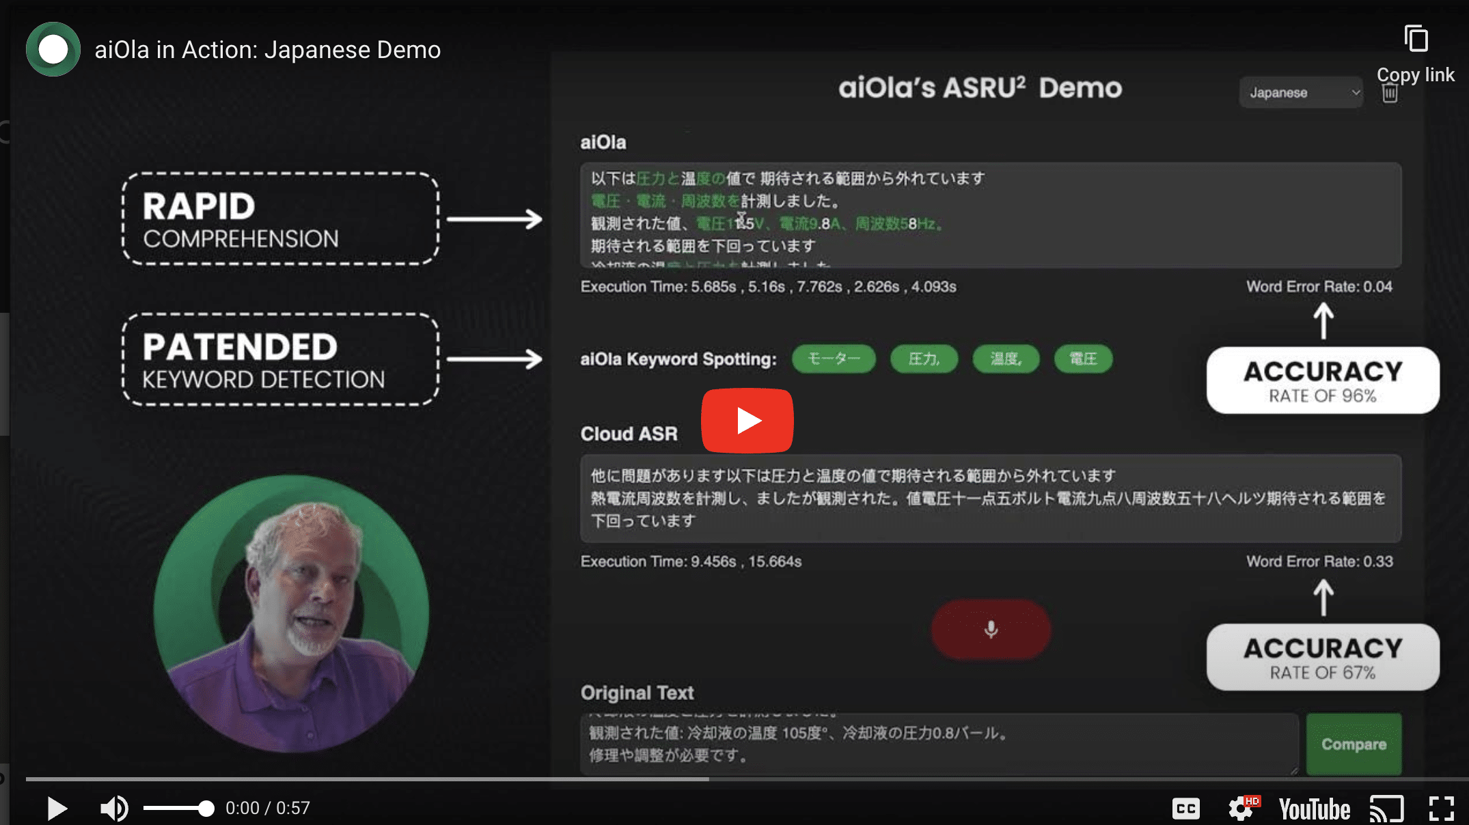This screenshot has width=1469, height=825.
Task: Click the 電圧 keyword tag
Action: pyautogui.click(x=1084, y=358)
